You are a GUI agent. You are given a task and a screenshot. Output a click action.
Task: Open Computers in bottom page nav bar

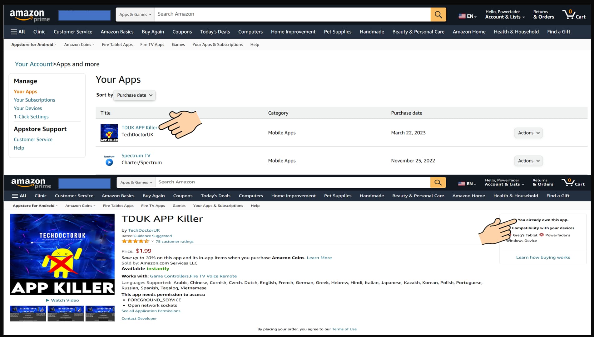[251, 196]
